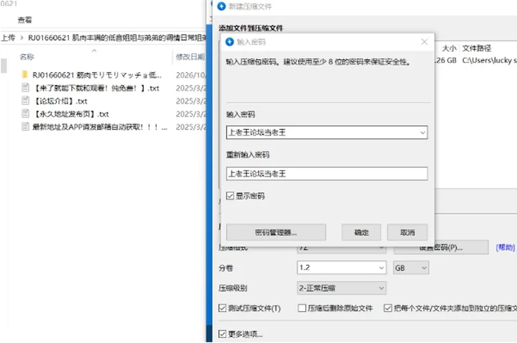This screenshot has height=343, width=517.
Task: Select the 【论坛介绍】.txt file icon
Action: coord(25,101)
